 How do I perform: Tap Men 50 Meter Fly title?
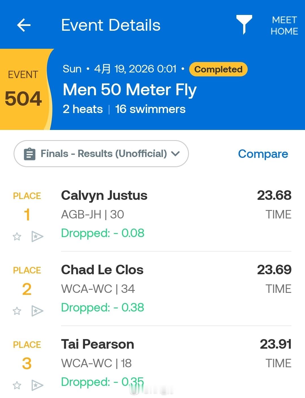[x=130, y=90]
